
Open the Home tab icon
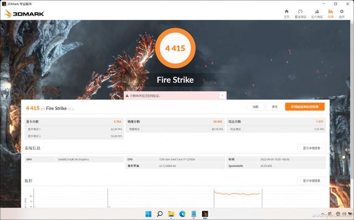287,12
